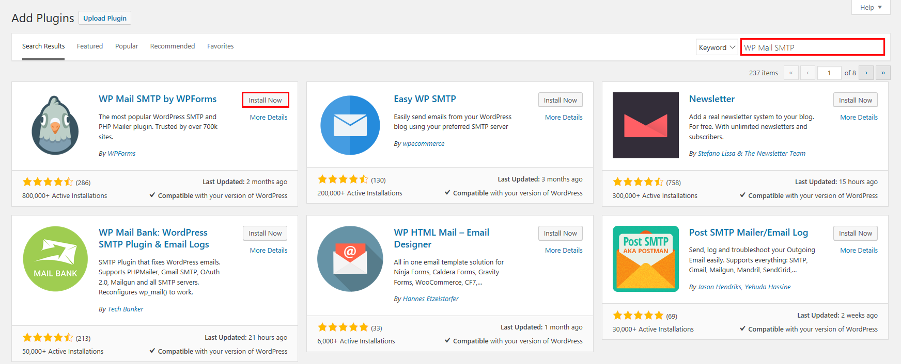The image size is (901, 364).
Task: Open the Popular tab
Action: coord(127,46)
